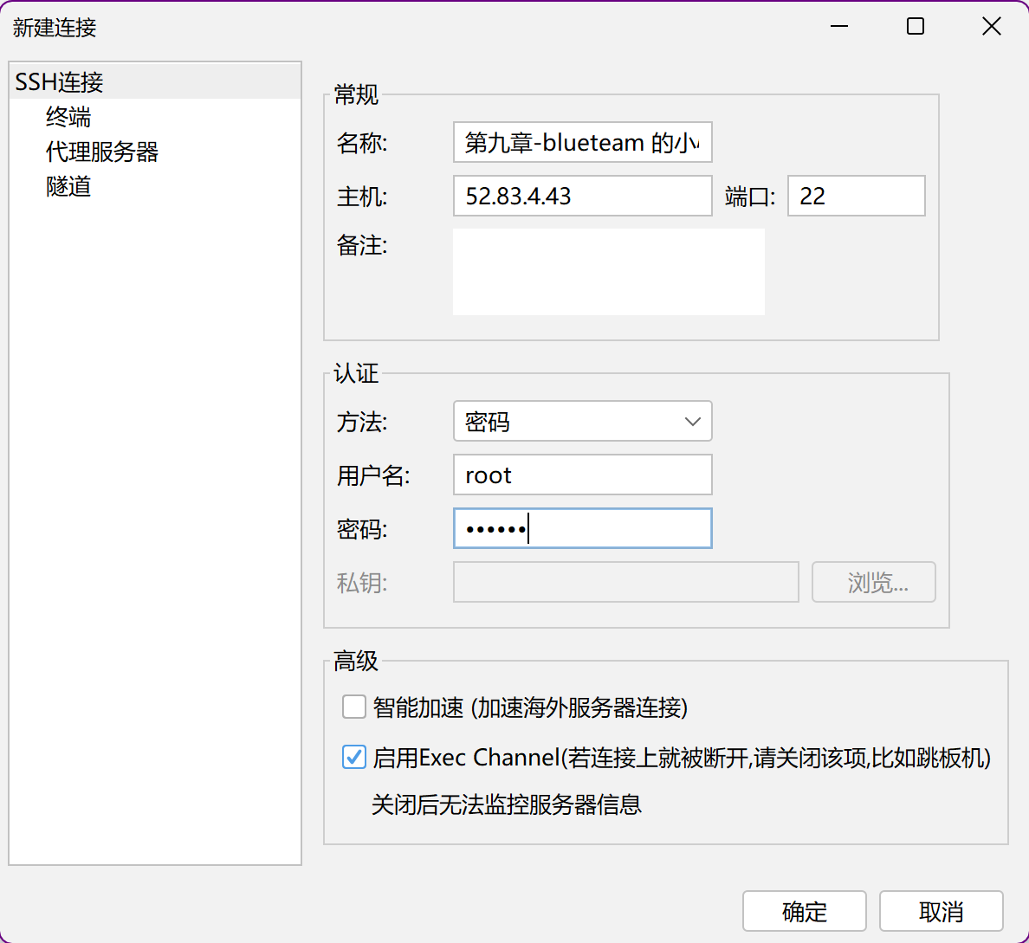Enable the 智能加速 checkbox
The image size is (1029, 943).
pos(354,707)
